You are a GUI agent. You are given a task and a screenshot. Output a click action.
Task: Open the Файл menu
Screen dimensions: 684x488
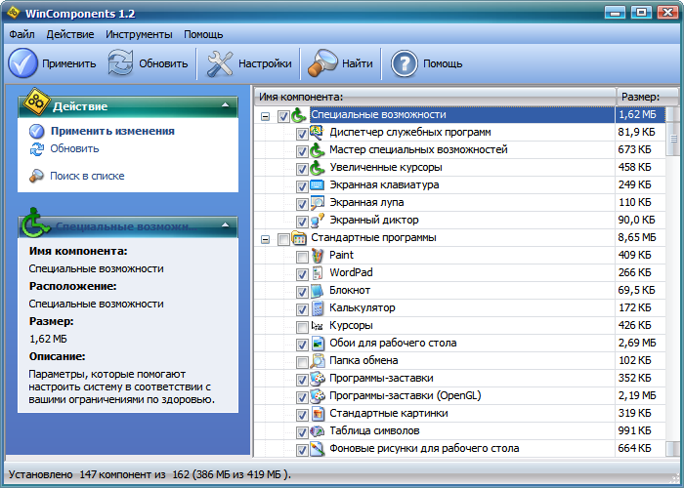[21, 34]
